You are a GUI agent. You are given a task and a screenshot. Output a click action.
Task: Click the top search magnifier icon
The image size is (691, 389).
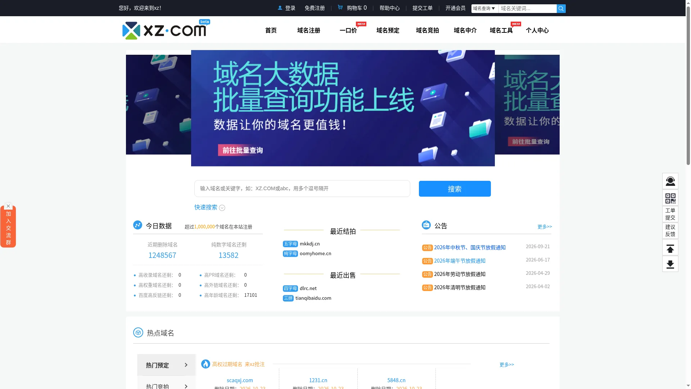click(561, 9)
